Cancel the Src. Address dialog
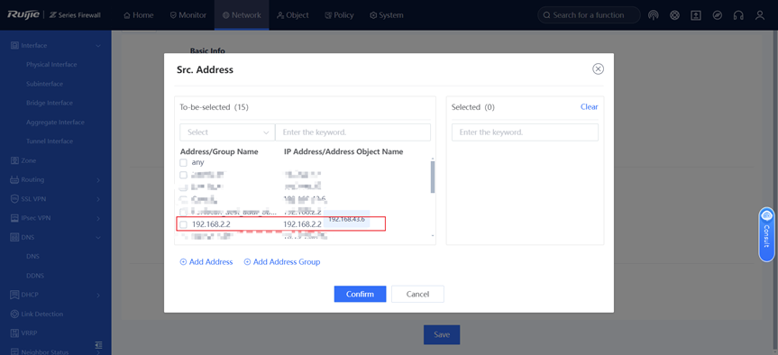This screenshot has height=355, width=778. coord(417,294)
